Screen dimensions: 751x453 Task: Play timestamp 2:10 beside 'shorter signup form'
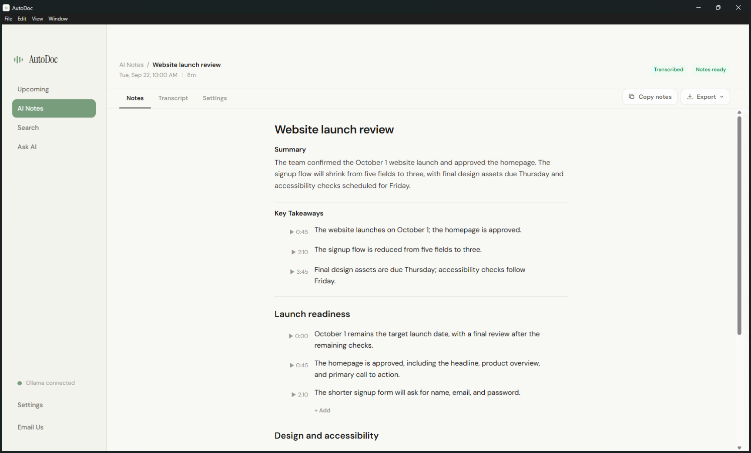300,395
